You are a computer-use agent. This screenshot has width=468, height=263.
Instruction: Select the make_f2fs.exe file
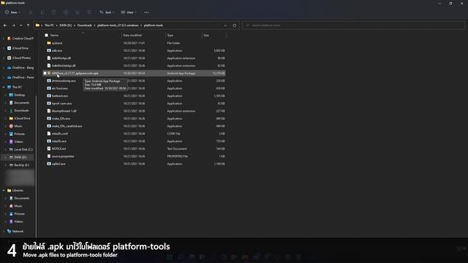[61, 118]
